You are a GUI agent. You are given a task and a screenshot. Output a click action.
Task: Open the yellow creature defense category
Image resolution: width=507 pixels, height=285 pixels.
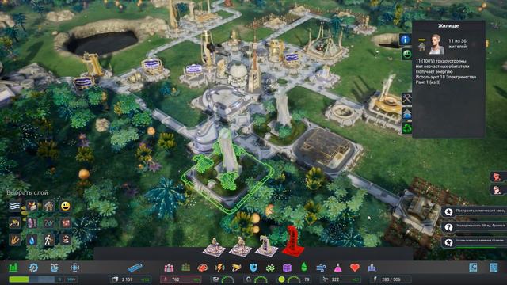pos(236,268)
